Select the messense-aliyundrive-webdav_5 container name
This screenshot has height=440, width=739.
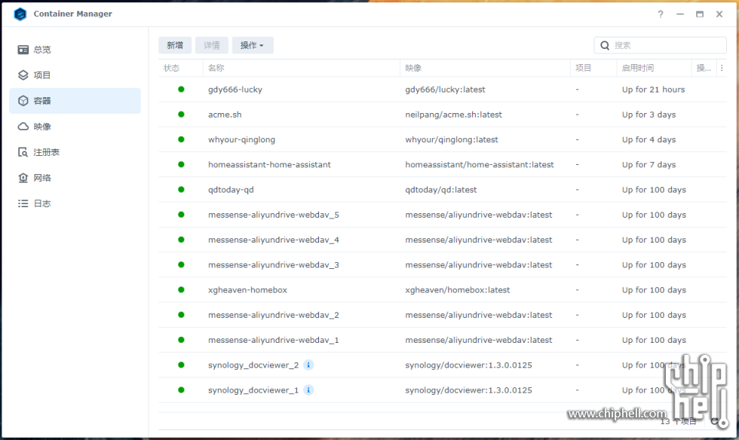point(273,215)
